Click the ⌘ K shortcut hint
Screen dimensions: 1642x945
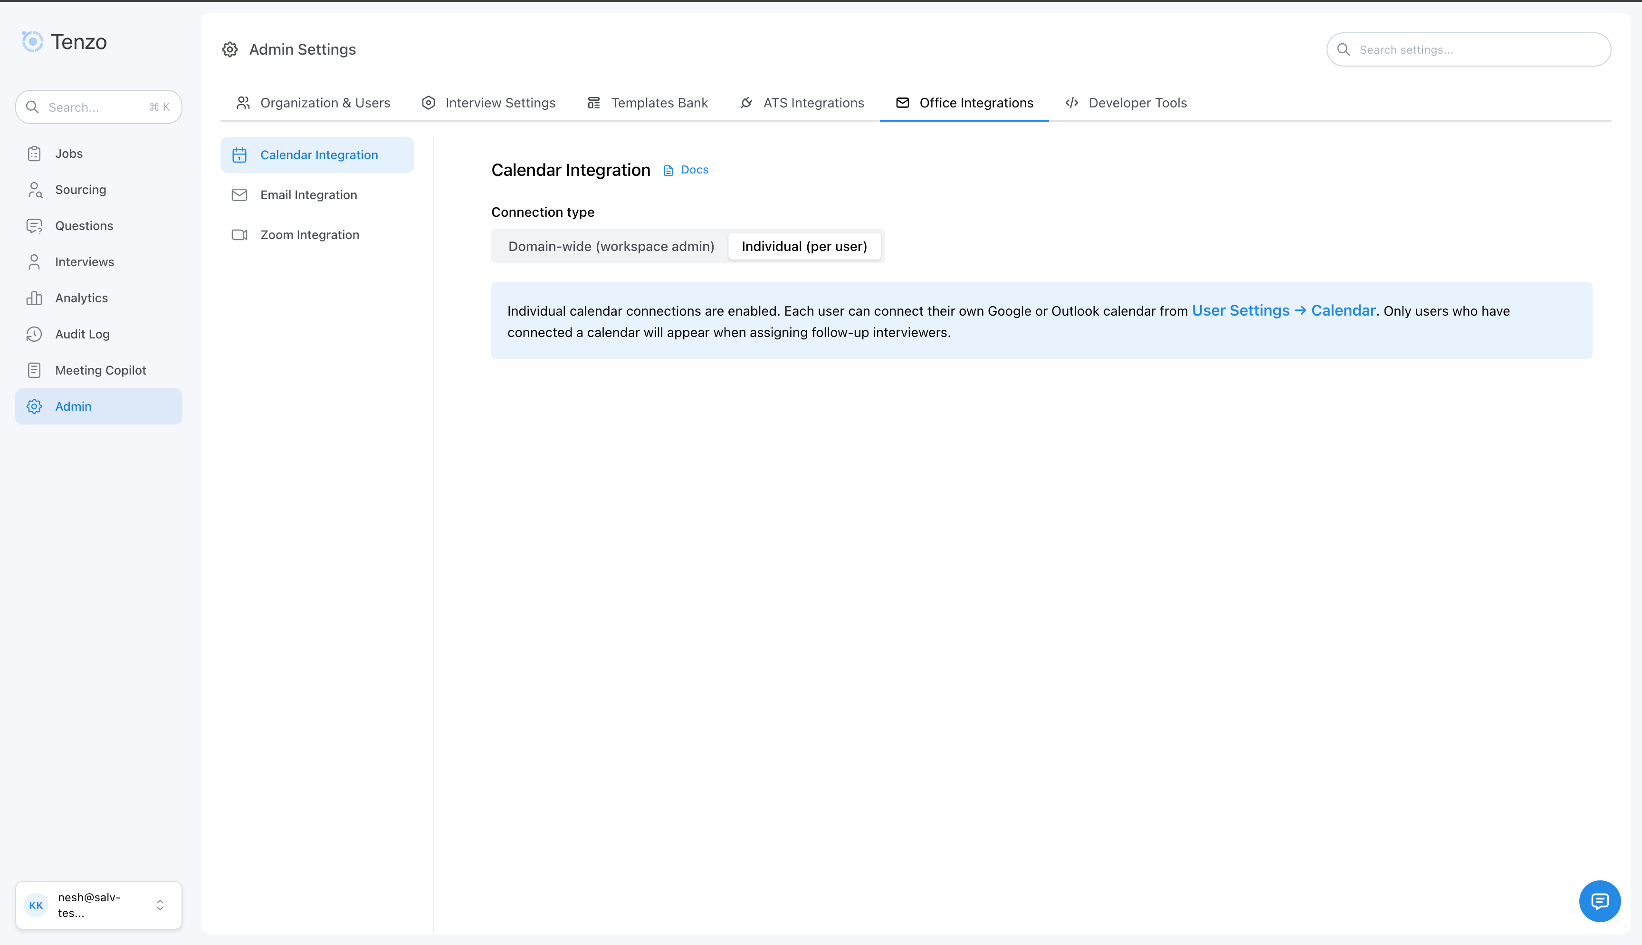click(x=160, y=107)
